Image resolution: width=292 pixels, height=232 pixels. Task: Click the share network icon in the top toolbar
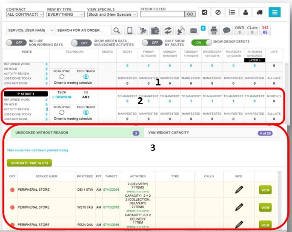click(204, 12)
